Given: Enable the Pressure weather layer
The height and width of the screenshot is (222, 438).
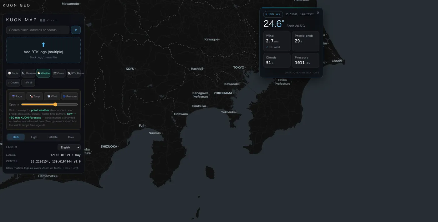Looking at the screenshot, I should pyautogui.click(x=69, y=96).
